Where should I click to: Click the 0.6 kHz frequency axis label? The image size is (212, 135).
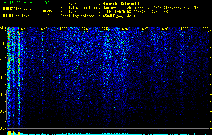tap(3, 128)
